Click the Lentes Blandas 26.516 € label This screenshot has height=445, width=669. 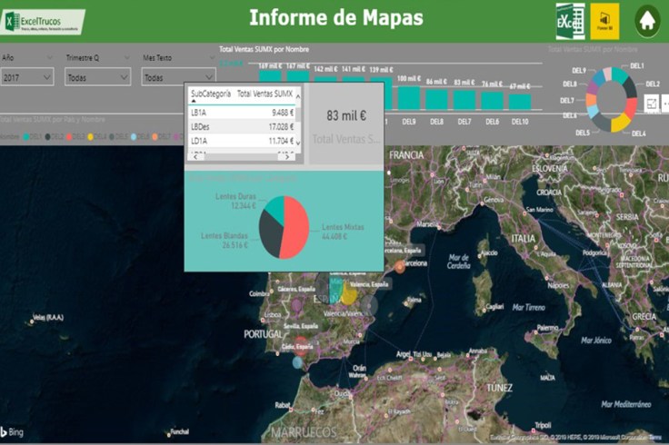[x=225, y=240]
